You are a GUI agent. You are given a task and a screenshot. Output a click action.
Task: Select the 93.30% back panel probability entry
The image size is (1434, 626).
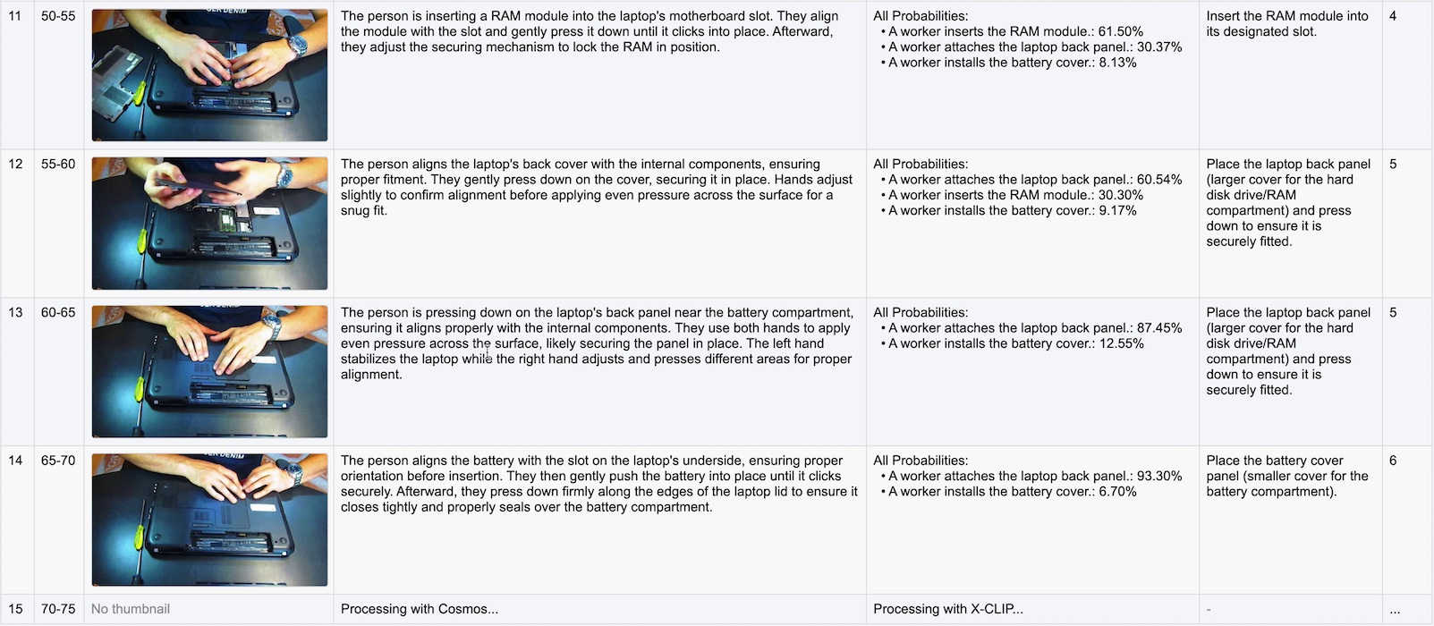tap(1035, 477)
